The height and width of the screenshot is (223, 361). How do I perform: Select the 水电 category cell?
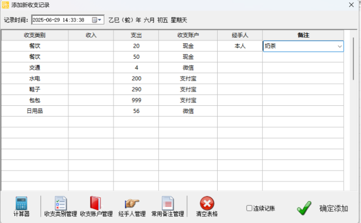pos(34,78)
